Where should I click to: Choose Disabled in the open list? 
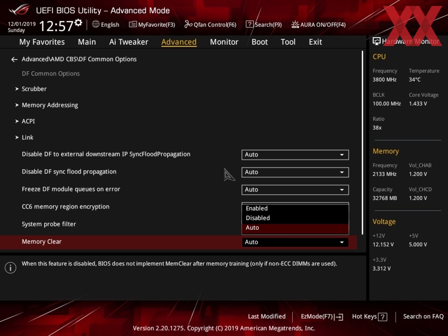click(295, 218)
